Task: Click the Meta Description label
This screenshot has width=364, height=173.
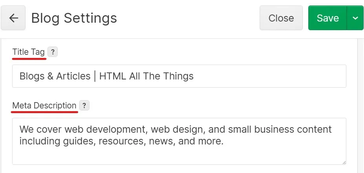Action: pos(44,106)
